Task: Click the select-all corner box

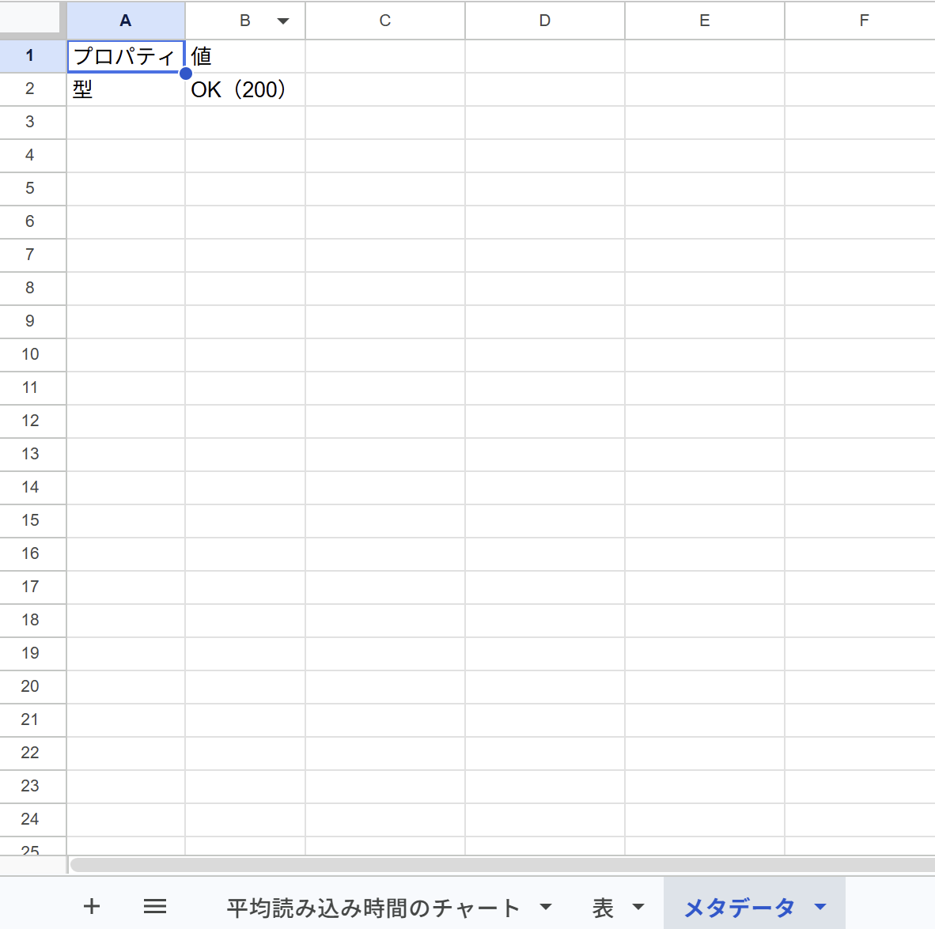Action: 30,17
